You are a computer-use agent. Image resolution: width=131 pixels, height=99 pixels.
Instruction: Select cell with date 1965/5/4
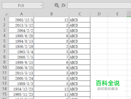coord(21,52)
